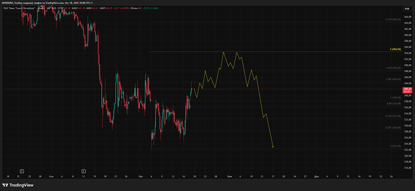This screenshot has width=415, height=191.
Task: Click the 366,00 price scale label
Action: (x=408, y=17)
